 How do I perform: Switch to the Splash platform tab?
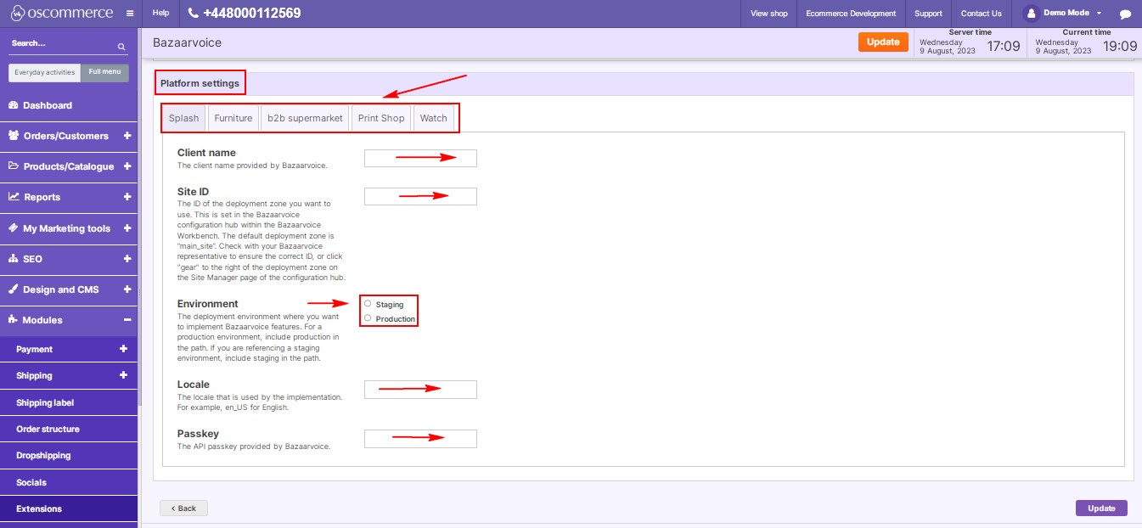[x=183, y=118]
